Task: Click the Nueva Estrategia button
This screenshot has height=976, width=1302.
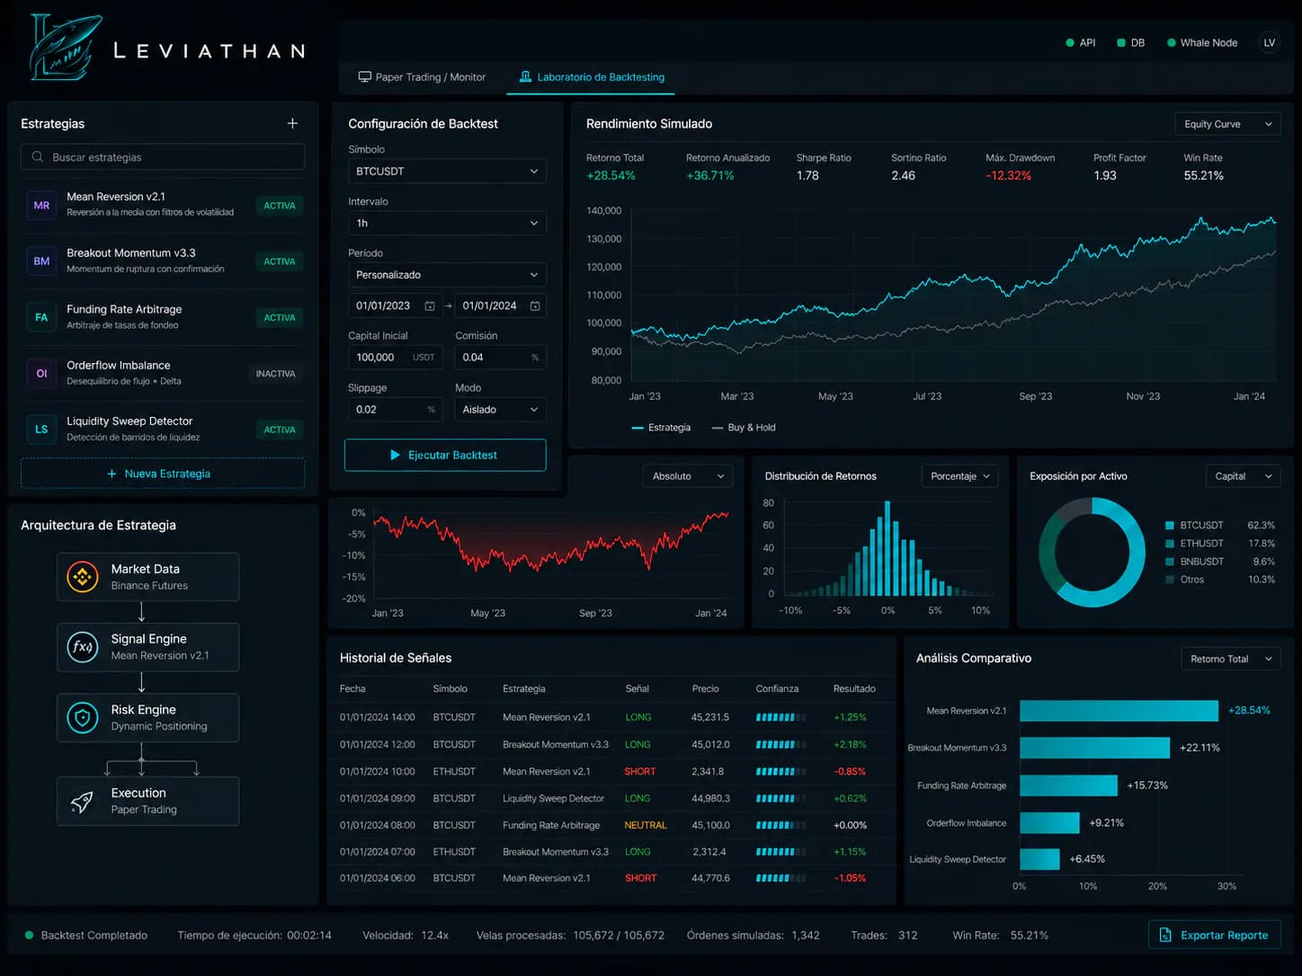Action: (x=163, y=474)
